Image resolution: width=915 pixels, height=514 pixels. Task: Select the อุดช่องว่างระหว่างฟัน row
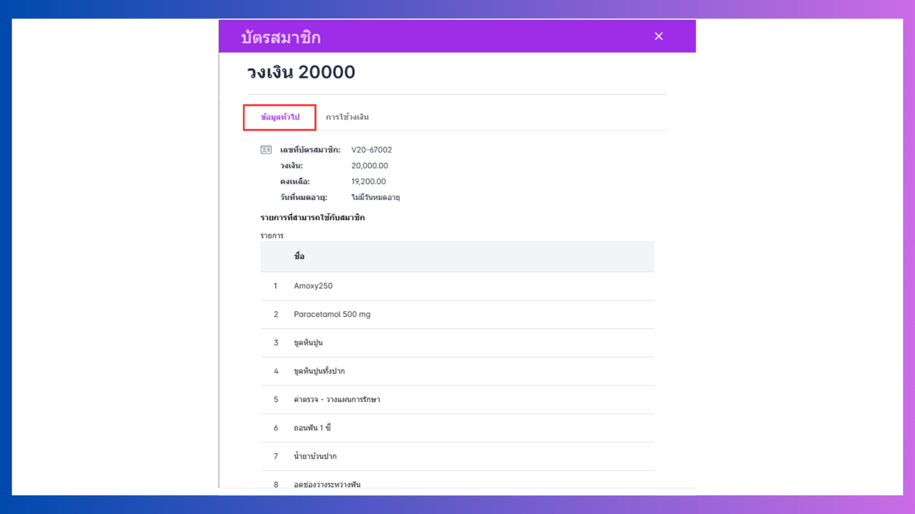(327, 484)
